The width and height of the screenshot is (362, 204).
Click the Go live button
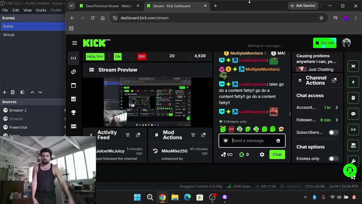[325, 43]
